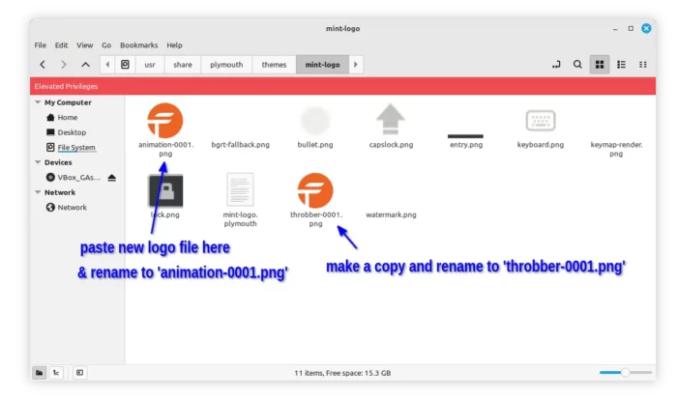Open the File menu
677x400 pixels.
41,45
